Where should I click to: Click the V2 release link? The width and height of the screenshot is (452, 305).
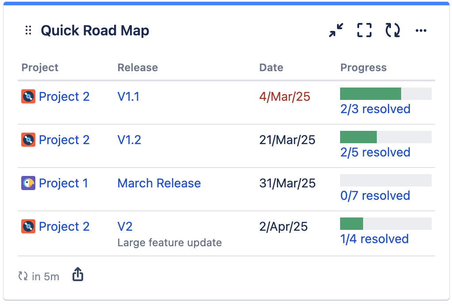coord(125,226)
